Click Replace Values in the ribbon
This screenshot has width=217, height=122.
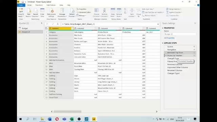point(149,16)
